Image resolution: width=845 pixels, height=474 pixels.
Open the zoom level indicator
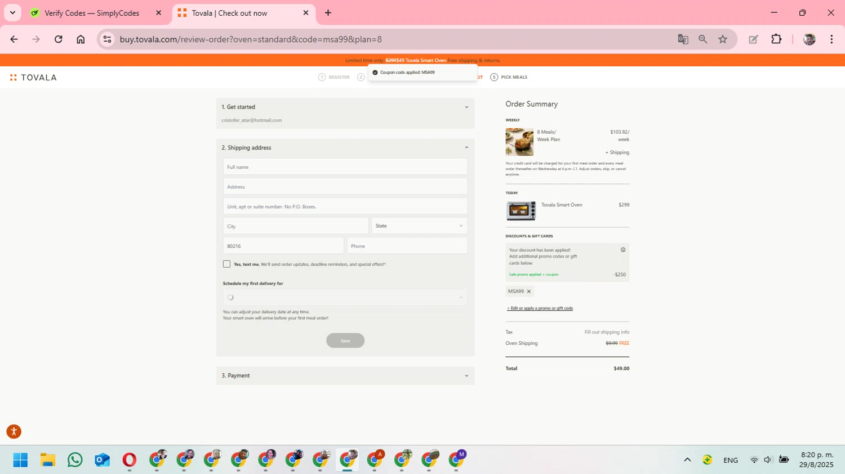coord(702,39)
